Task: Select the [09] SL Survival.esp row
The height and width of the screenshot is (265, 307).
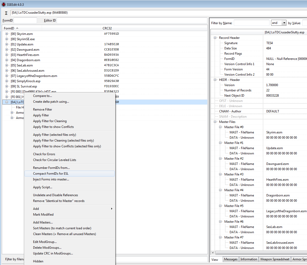Action: coord(105,86)
